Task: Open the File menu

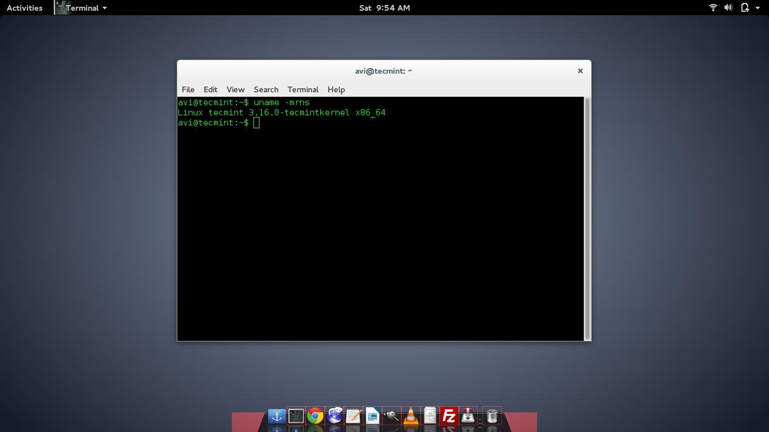Action: tap(188, 89)
